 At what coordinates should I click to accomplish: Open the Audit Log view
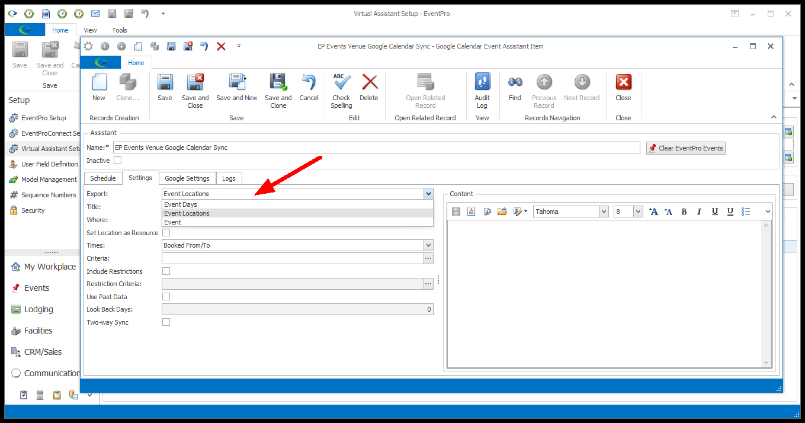pos(482,91)
